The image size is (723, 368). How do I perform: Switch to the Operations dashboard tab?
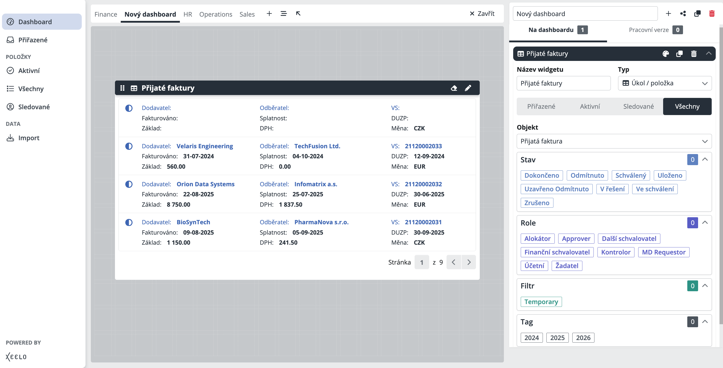(216, 14)
